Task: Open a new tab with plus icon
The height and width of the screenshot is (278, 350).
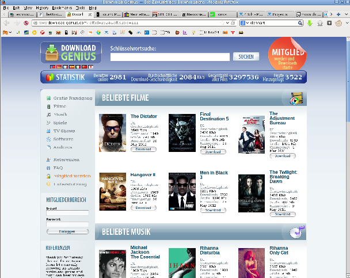Action: coord(338,14)
